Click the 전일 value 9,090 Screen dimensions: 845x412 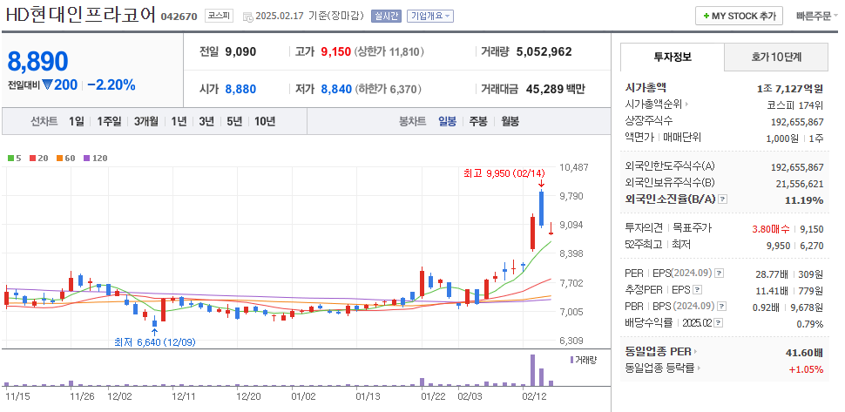(240, 51)
